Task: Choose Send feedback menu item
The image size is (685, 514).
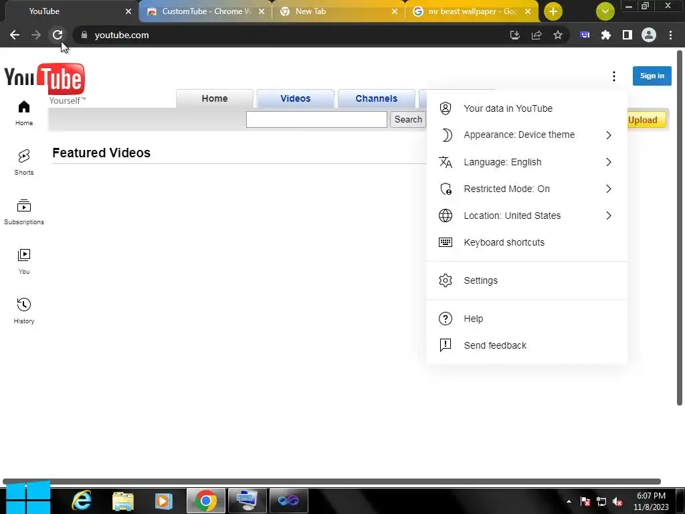Action: [527, 345]
